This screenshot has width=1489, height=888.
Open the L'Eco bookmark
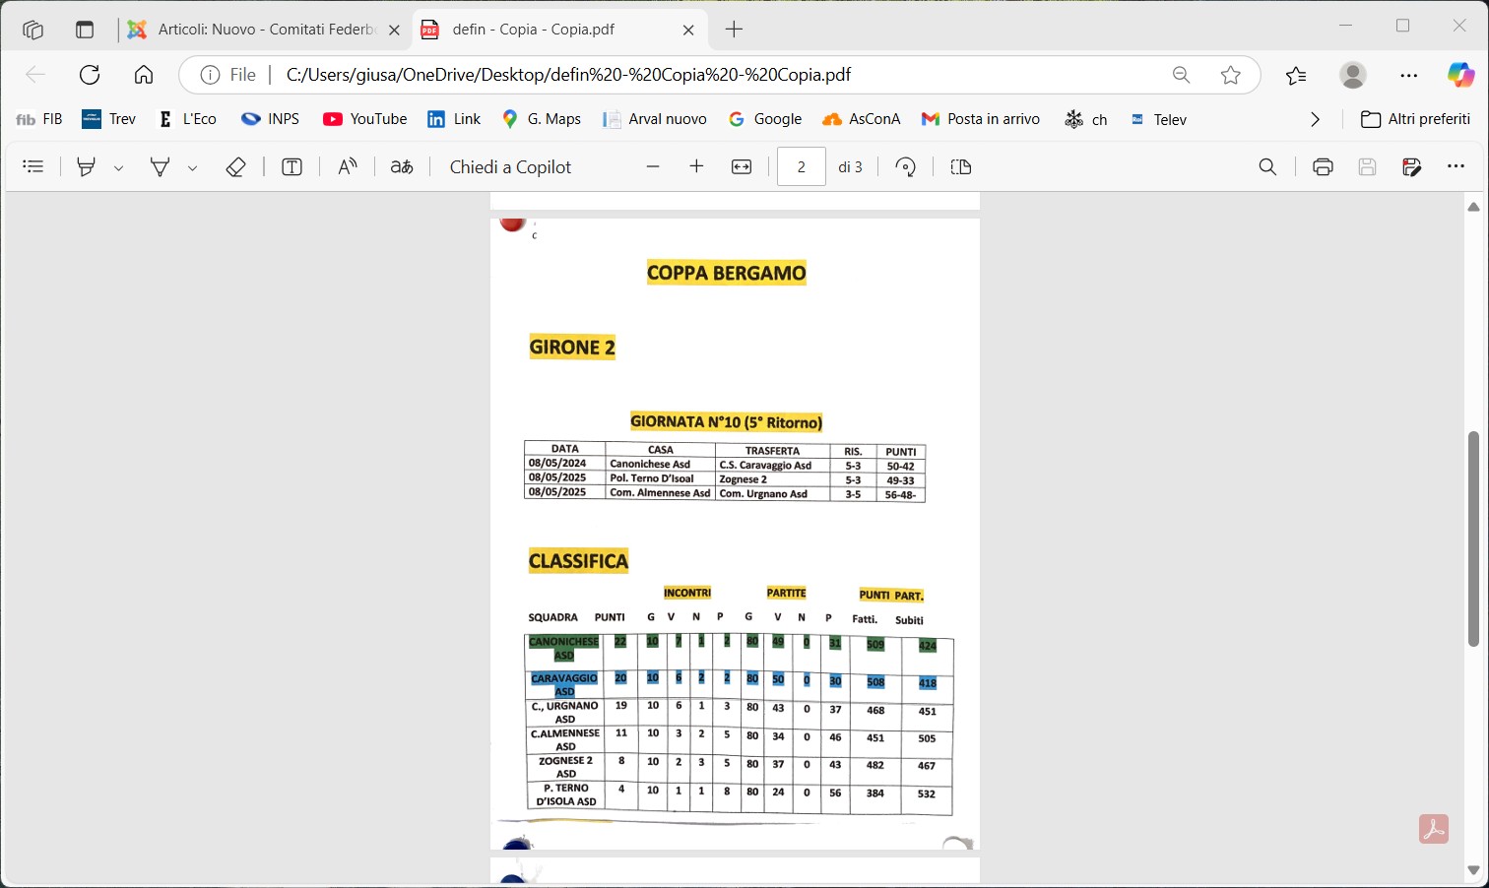pos(187,119)
